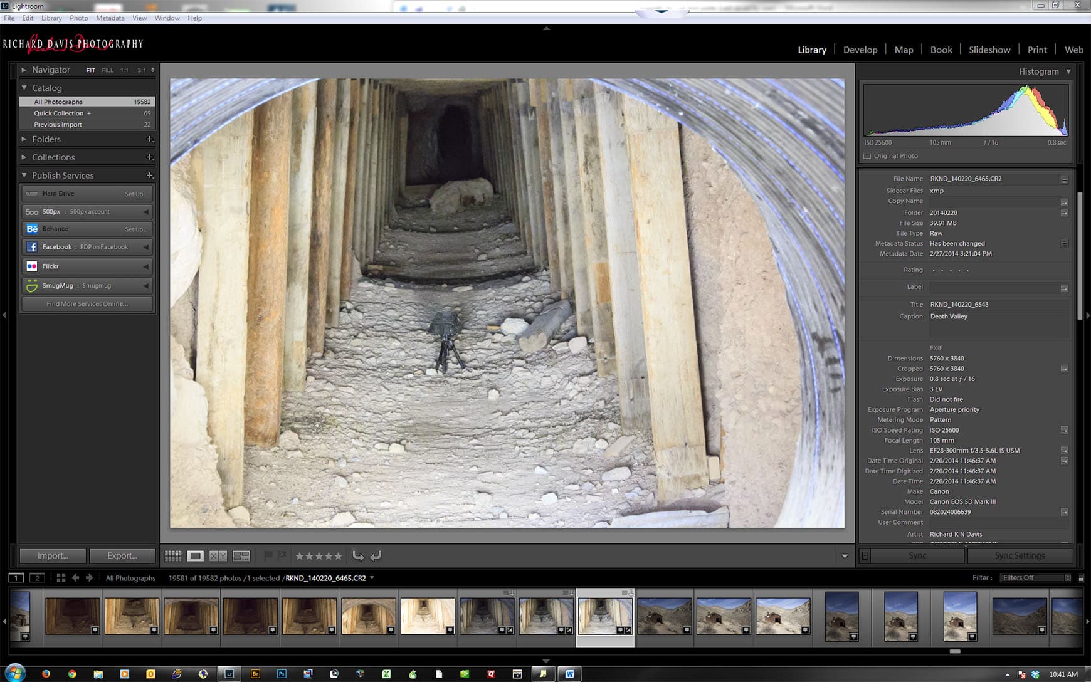Open Photoshop from taskbar
Viewport: 1091px width, 682px height.
click(x=282, y=674)
